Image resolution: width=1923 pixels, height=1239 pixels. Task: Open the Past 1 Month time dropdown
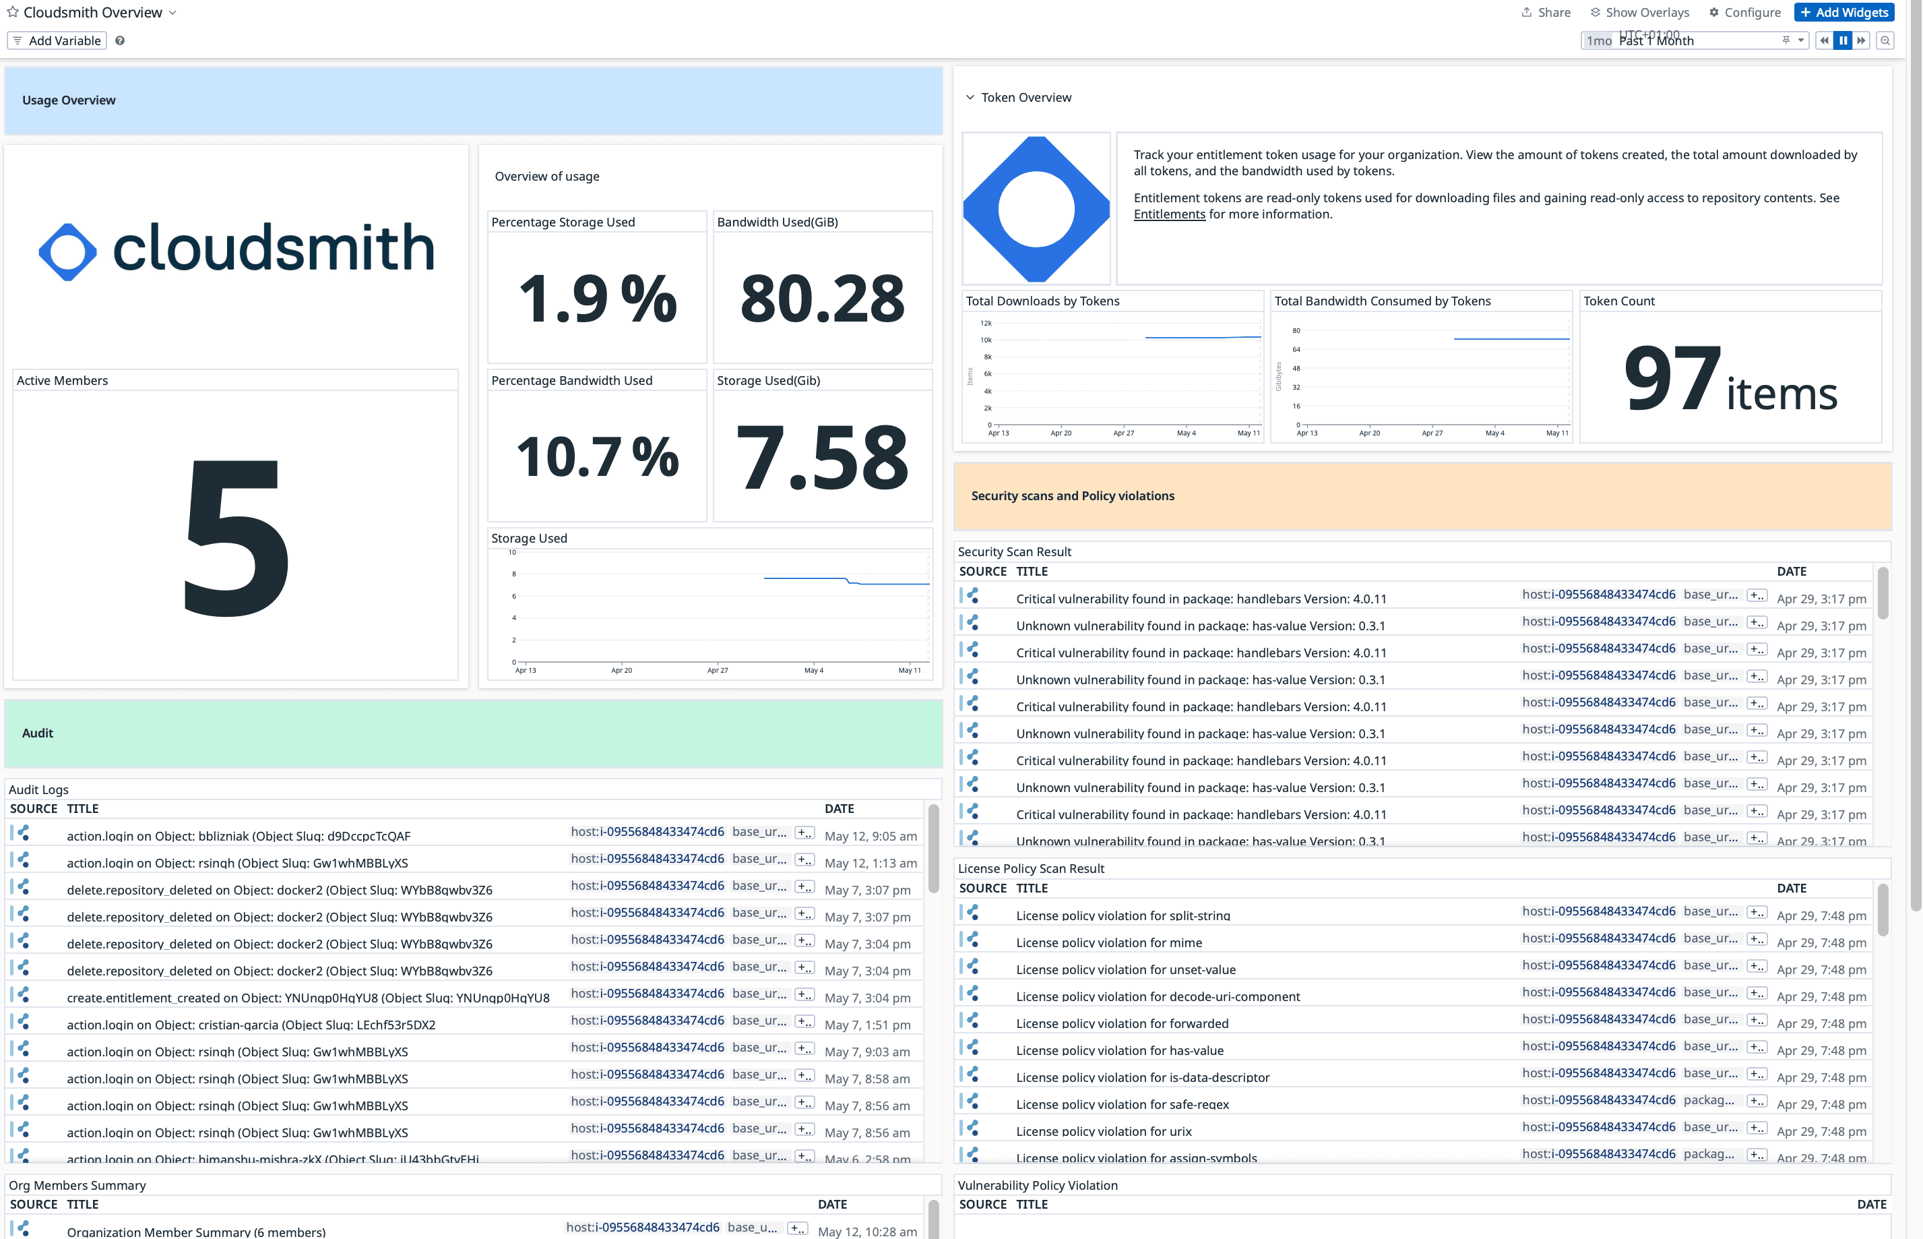(x=1801, y=40)
